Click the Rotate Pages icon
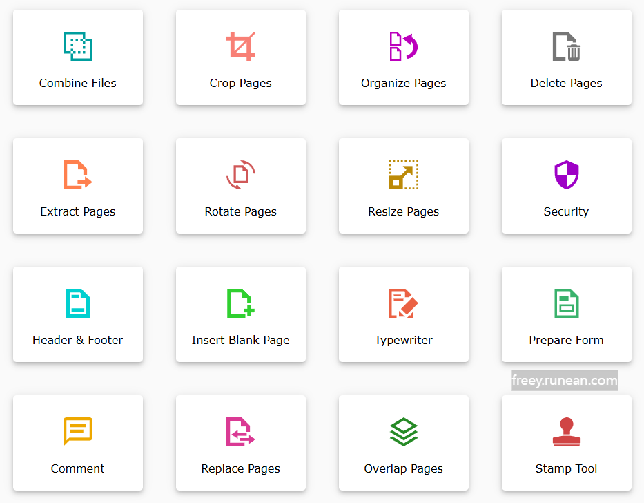Screen dimensions: 644x503 [240, 174]
